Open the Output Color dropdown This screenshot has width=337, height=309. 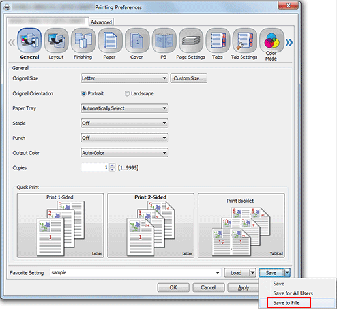point(125,153)
